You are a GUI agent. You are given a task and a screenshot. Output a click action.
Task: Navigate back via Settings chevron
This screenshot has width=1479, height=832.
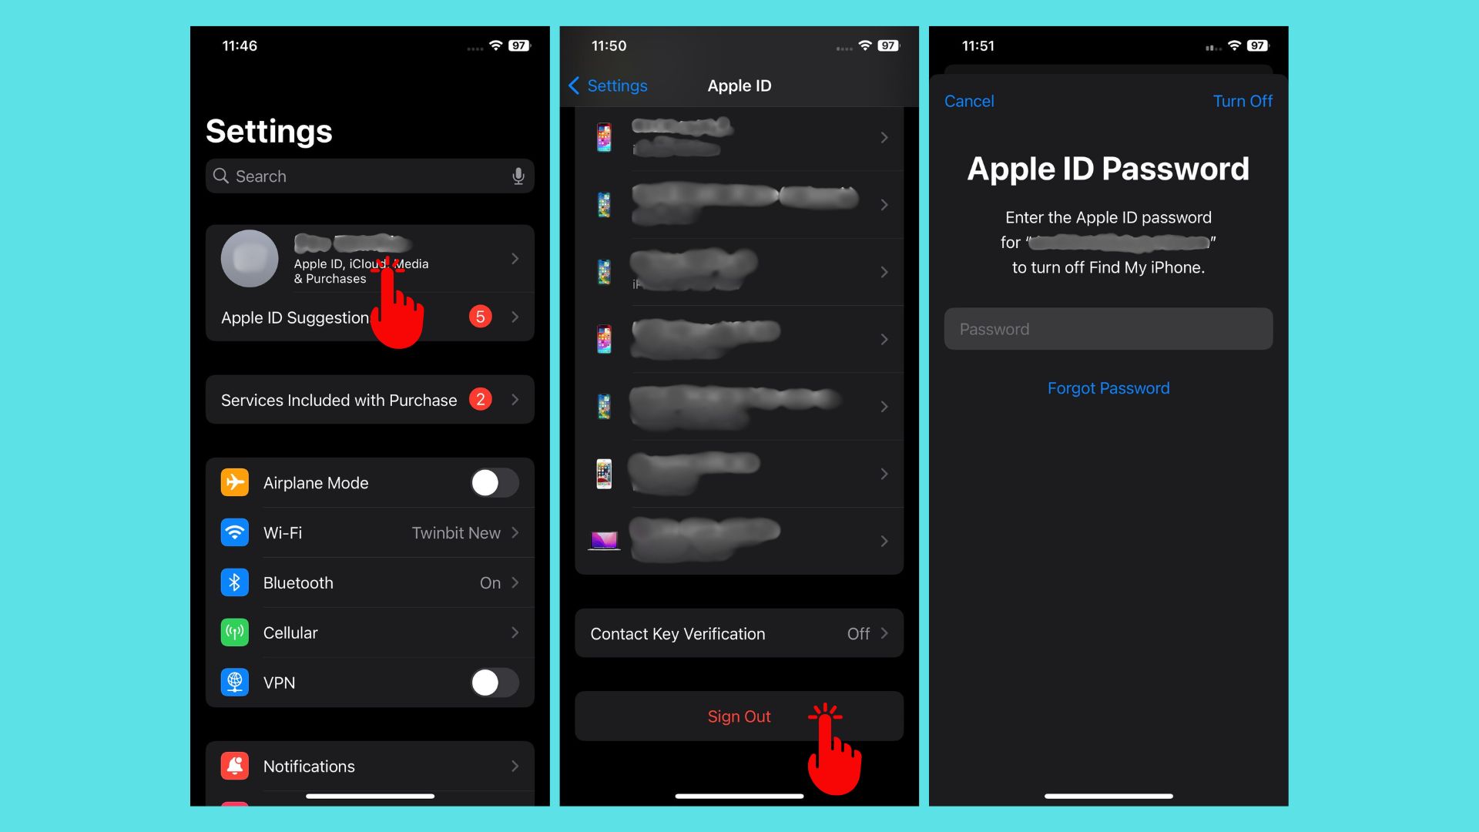point(605,86)
